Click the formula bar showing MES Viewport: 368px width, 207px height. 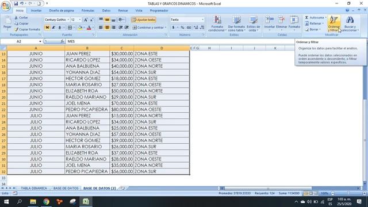180,41
